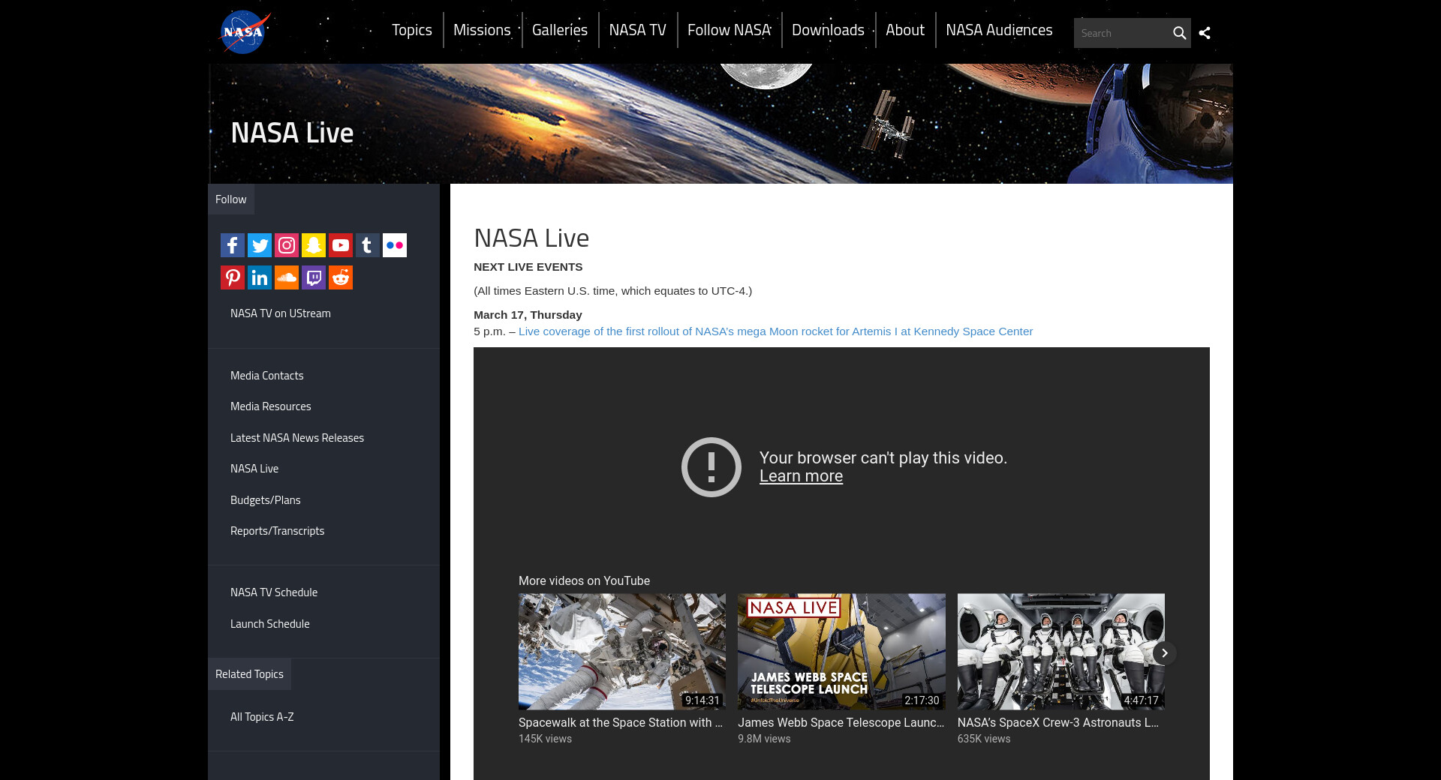Open James Webb Space Telescope Launch thumbnail

pos(841,652)
